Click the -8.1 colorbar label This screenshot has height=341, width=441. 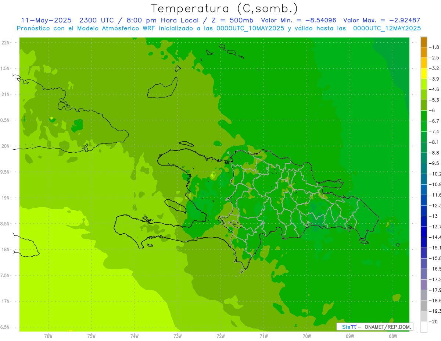tap(434, 142)
